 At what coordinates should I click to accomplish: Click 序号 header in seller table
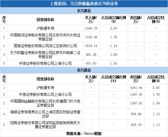4,79
